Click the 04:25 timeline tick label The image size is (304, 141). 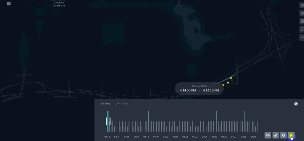[x=214, y=137]
